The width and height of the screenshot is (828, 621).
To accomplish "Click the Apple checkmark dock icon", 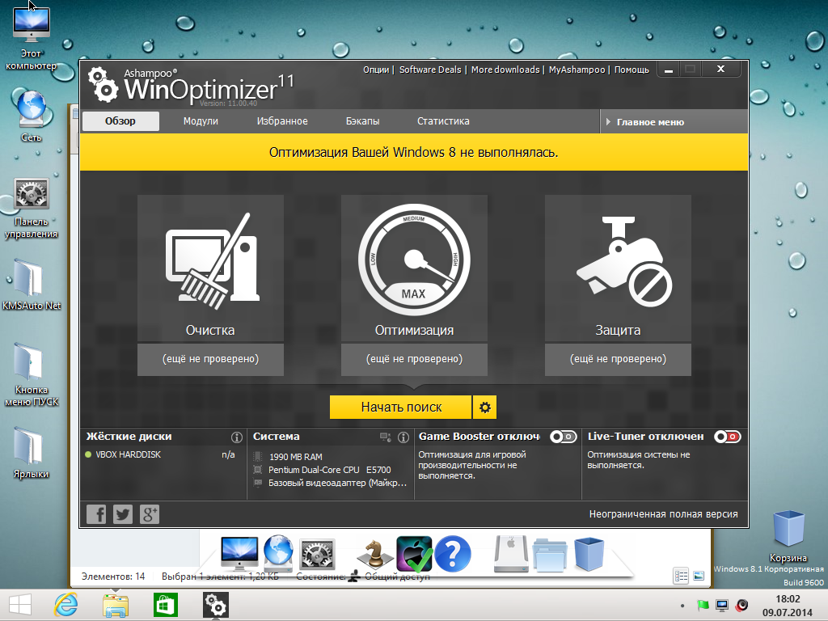I will click(x=415, y=554).
